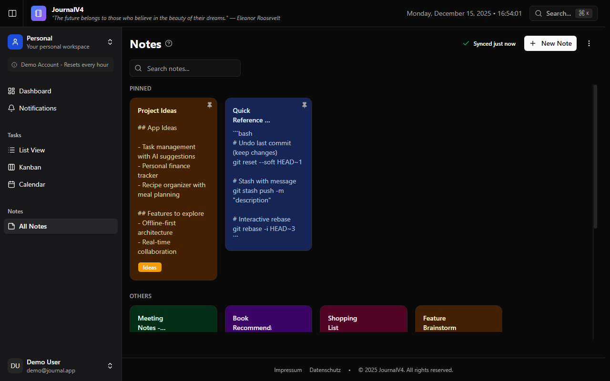The height and width of the screenshot is (381, 610).
Task: Unpin the Quick Reference note
Action: [305, 105]
